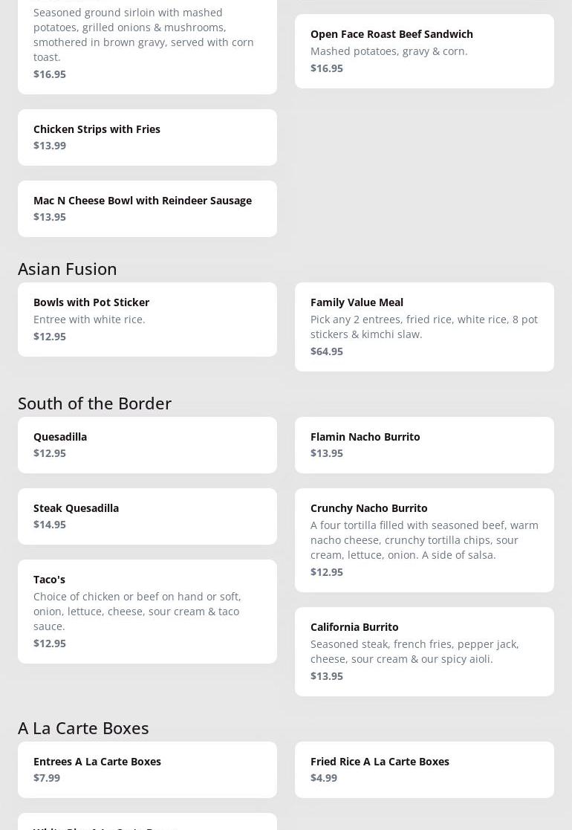Image resolution: width=572 pixels, height=830 pixels.
Task: Click the Asian Fusion section heading
Action: click(68, 269)
